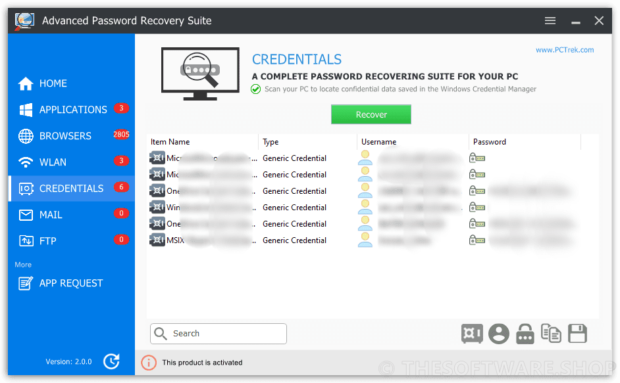Open the www.PCTrek.com link

point(565,50)
